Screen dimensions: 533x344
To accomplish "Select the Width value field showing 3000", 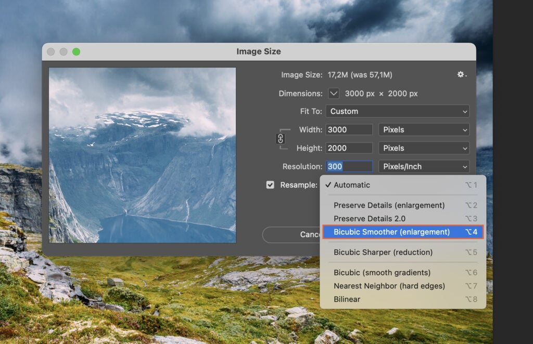I will tap(349, 129).
